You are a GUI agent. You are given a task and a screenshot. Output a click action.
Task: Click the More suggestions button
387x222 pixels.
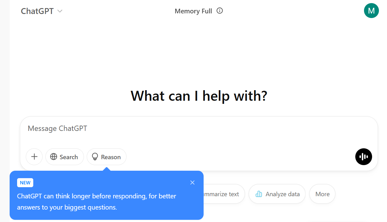322,194
